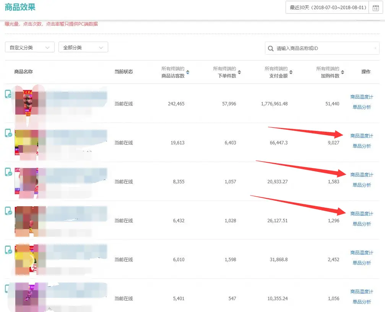385x312 pixels.
Task: Open 商品温度计 for the 8,355 visitors product
Action: coord(362,175)
